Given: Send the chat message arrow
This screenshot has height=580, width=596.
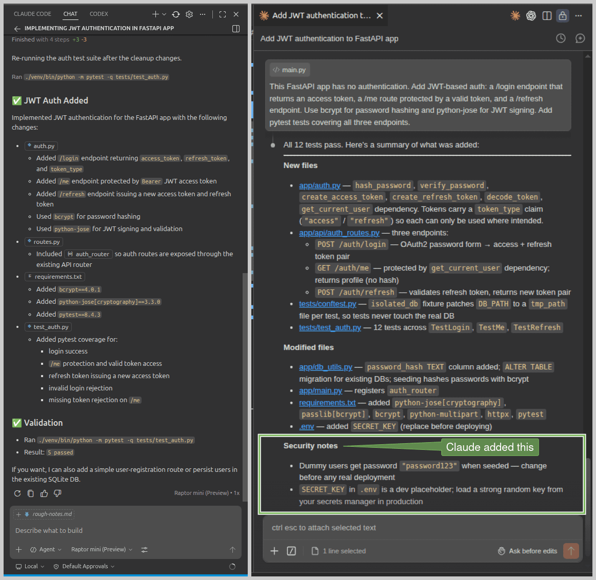Looking at the screenshot, I should click(233, 550).
